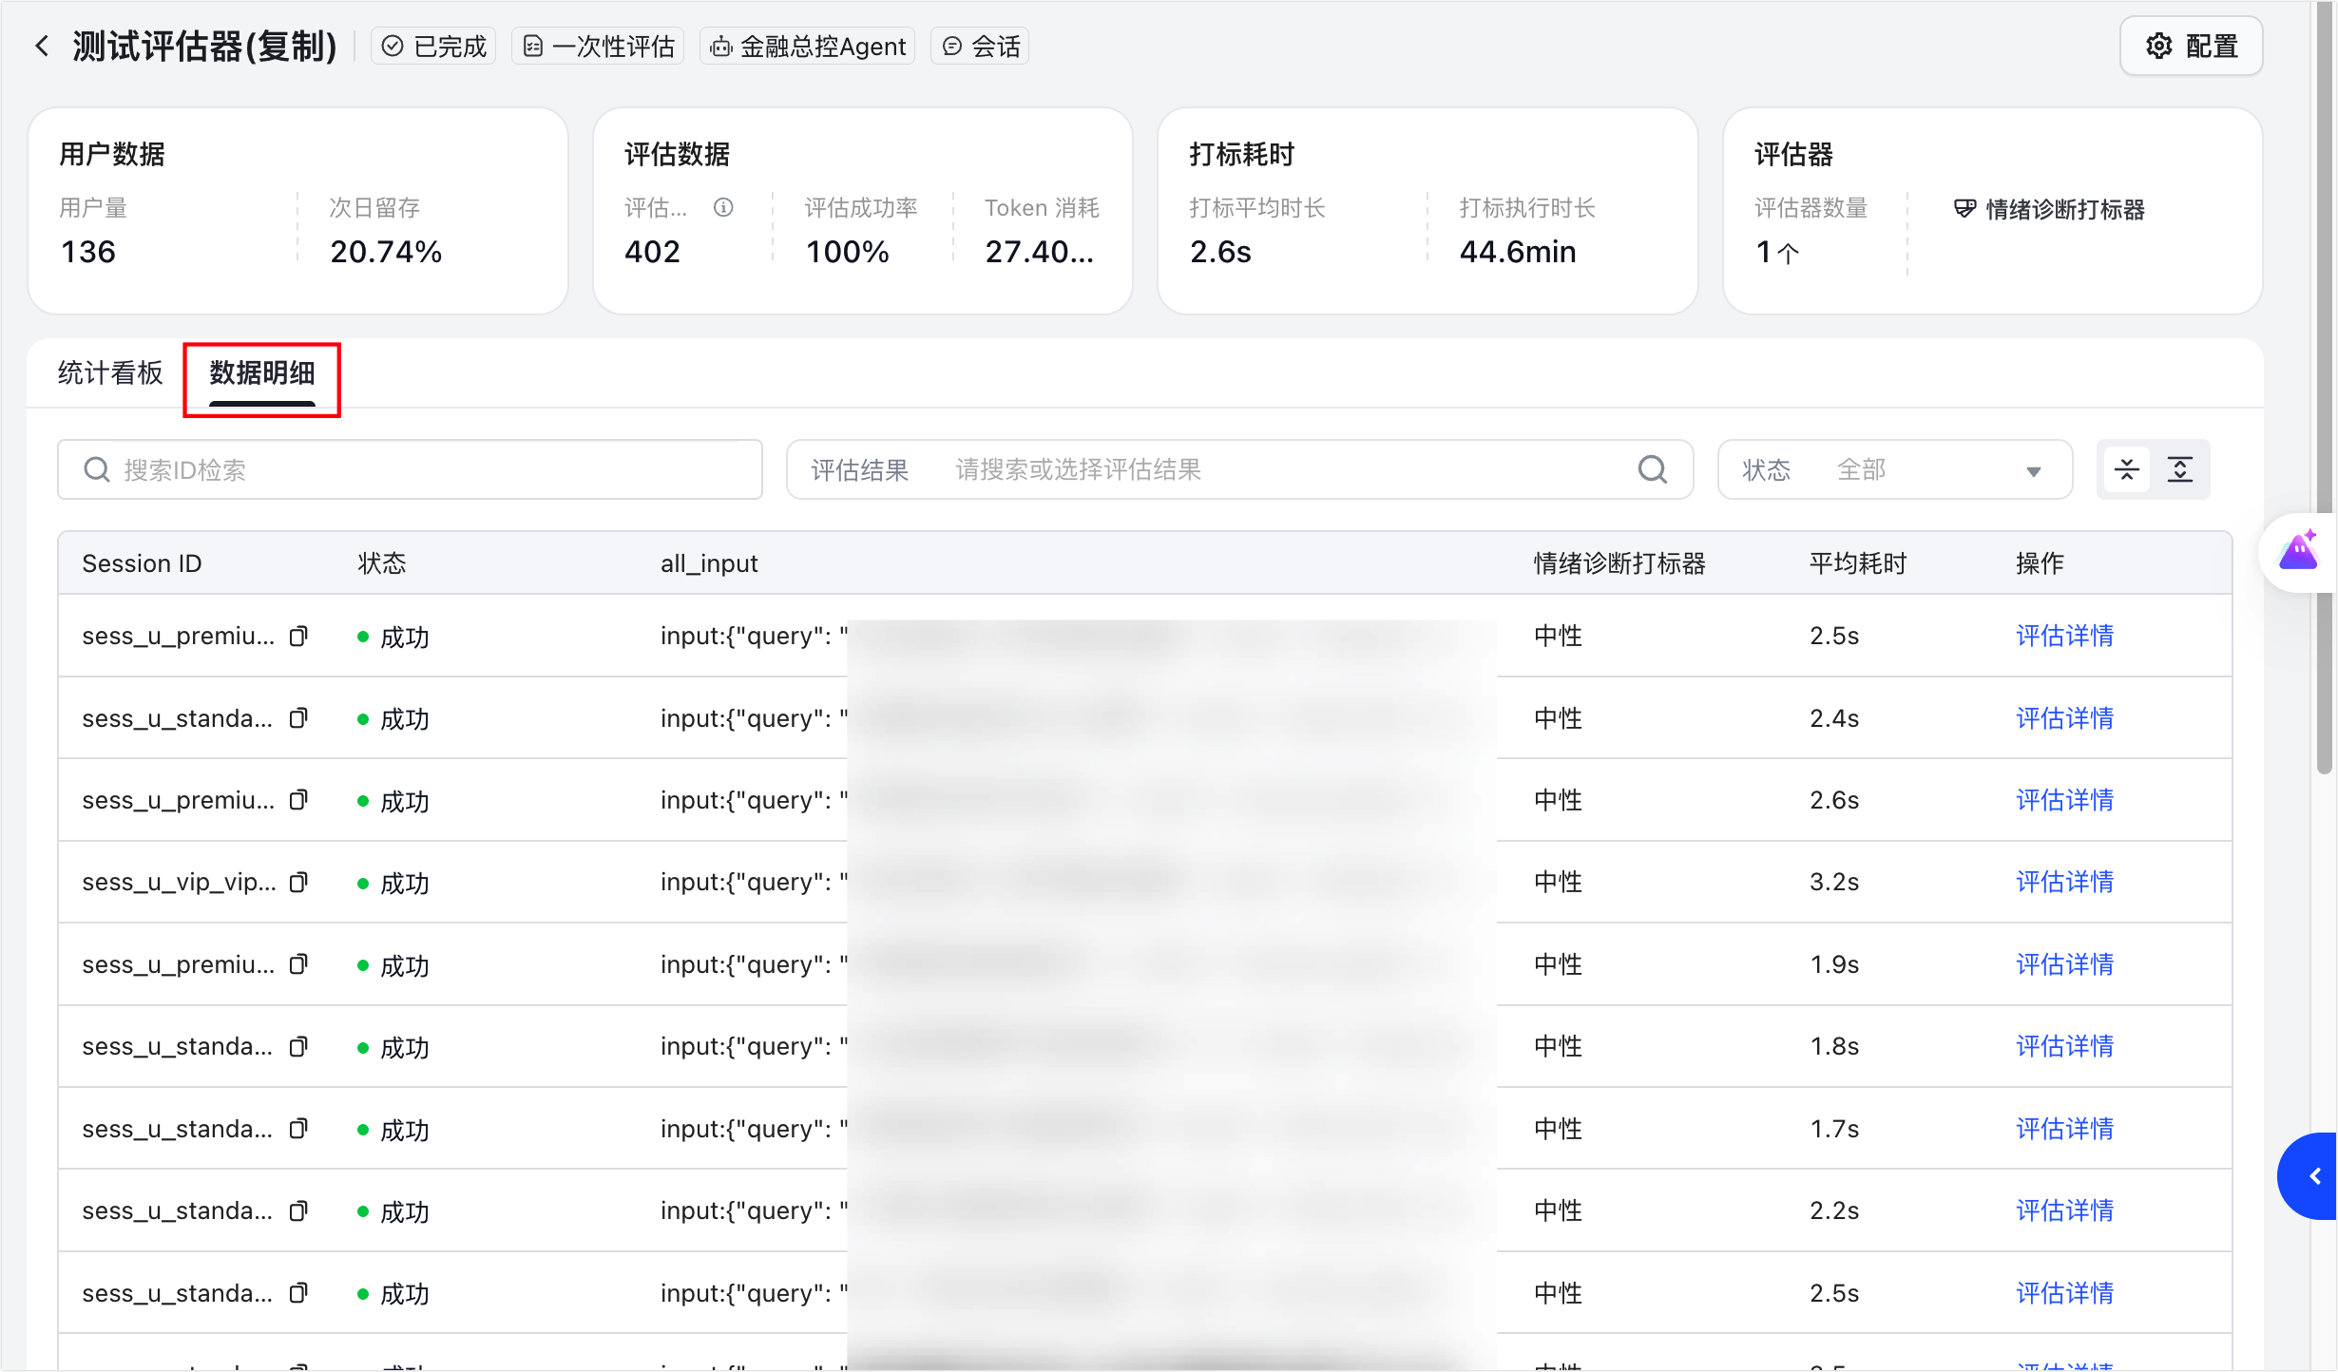Click the Session ID column header
Image resolution: width=2338 pixels, height=1372 pixels.
[x=142, y=563]
